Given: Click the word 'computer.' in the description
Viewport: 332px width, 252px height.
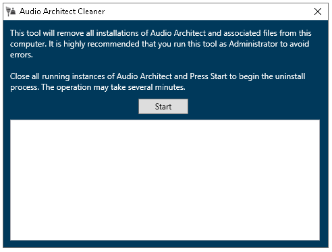Looking at the screenshot, I should [x=28, y=44].
